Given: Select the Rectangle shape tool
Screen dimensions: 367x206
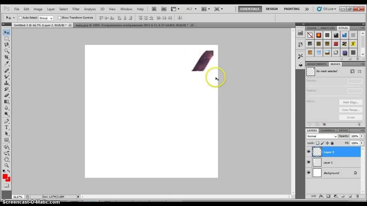Looking at the screenshot, I should click(x=7, y=140).
